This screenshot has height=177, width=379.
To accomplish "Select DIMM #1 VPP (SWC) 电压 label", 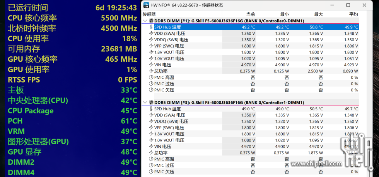I will (169, 46).
